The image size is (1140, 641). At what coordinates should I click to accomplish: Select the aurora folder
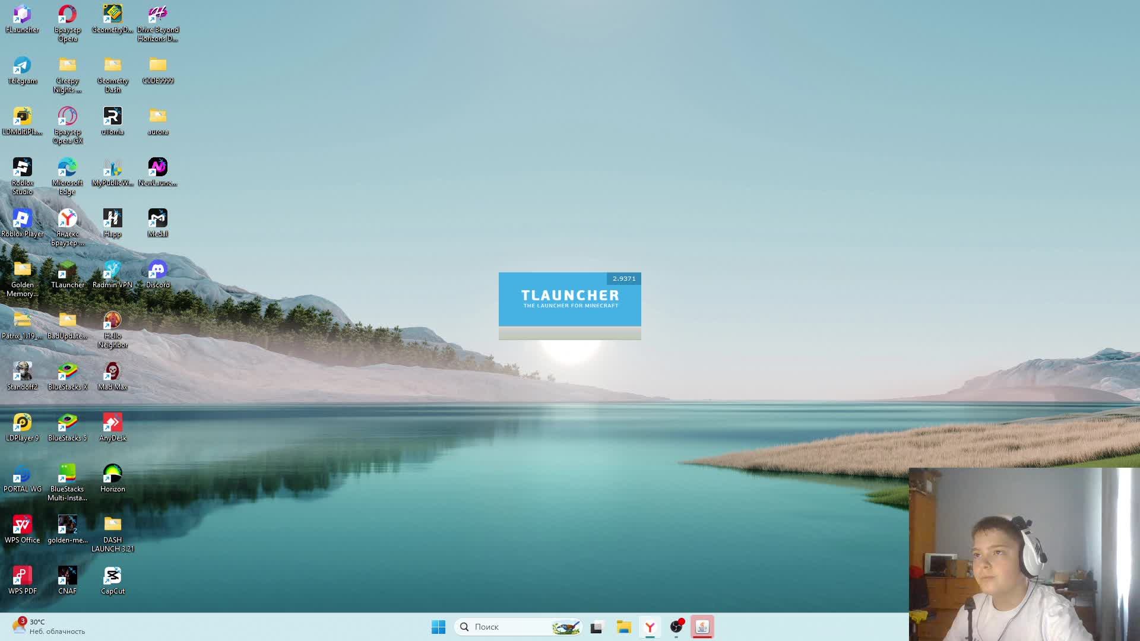tap(157, 122)
